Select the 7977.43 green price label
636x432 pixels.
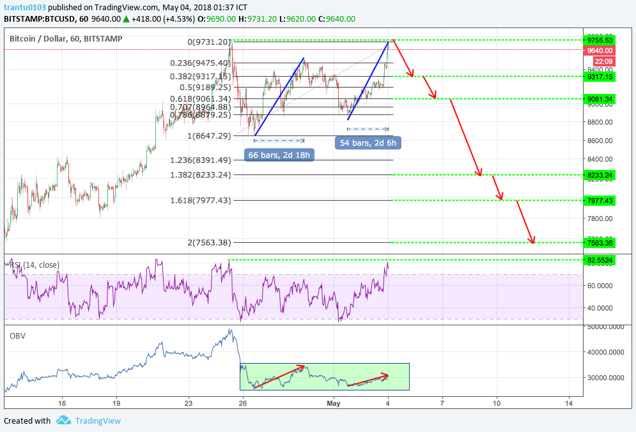pyautogui.click(x=600, y=201)
